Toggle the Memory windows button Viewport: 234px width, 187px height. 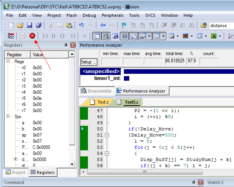point(157,36)
